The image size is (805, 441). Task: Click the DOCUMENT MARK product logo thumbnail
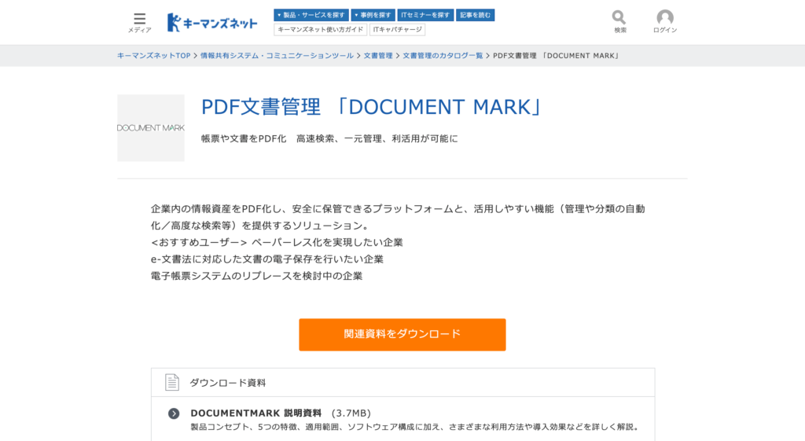(150, 128)
